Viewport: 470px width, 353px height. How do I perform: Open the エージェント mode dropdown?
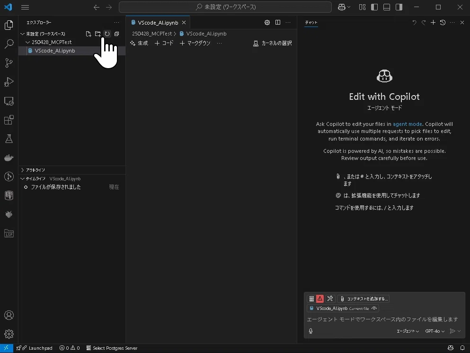point(408,331)
